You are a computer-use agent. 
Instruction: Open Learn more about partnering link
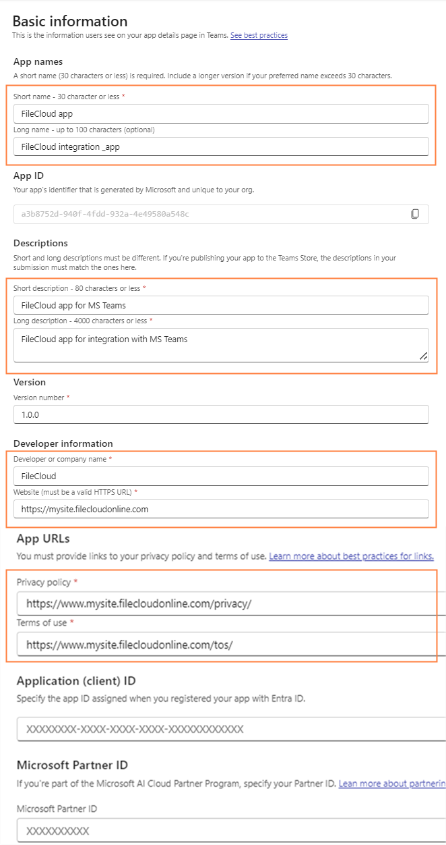(x=392, y=784)
